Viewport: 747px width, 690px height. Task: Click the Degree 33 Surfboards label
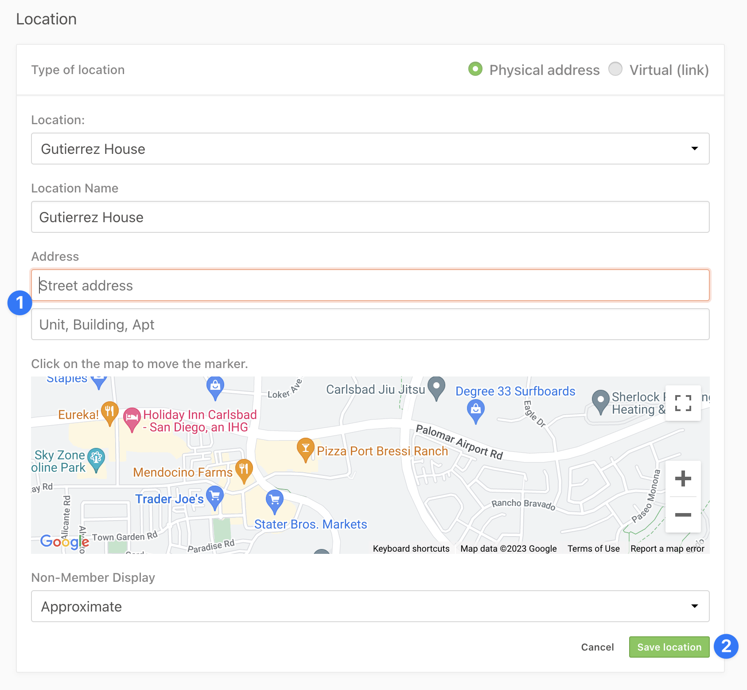coord(515,391)
